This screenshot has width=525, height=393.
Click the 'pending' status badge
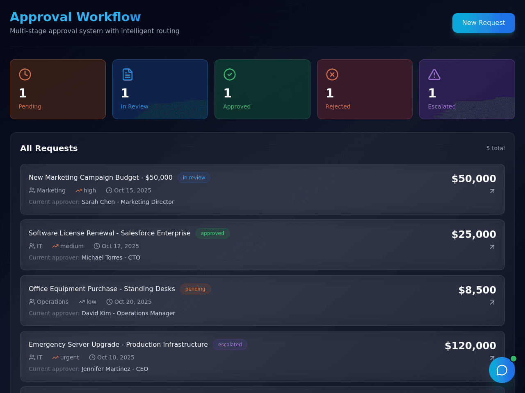pyautogui.click(x=195, y=289)
